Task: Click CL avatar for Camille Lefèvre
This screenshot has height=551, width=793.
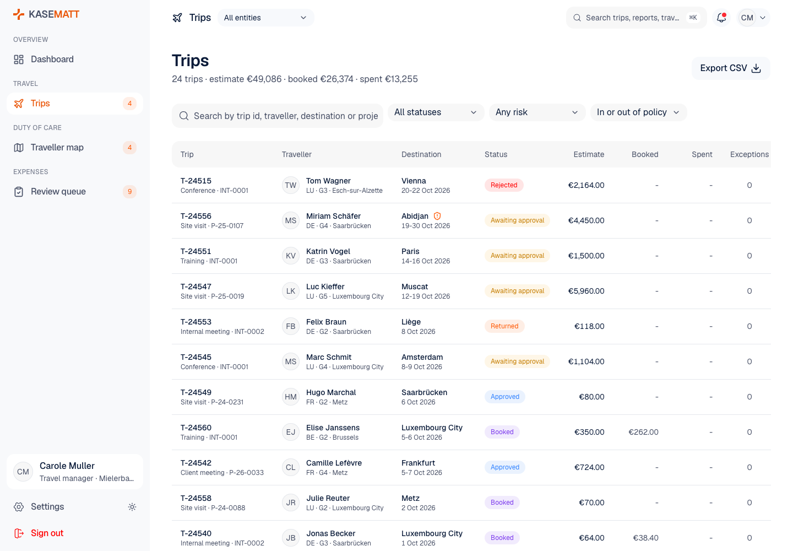Action: tap(291, 467)
